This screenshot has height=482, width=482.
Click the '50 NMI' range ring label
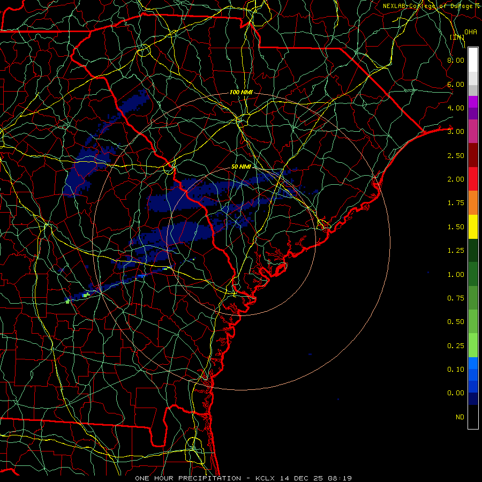click(242, 167)
